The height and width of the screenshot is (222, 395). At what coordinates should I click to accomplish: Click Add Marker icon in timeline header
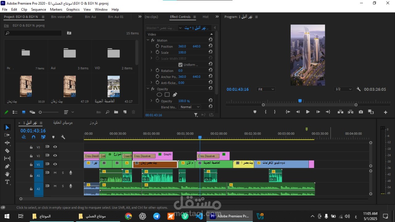click(53, 137)
